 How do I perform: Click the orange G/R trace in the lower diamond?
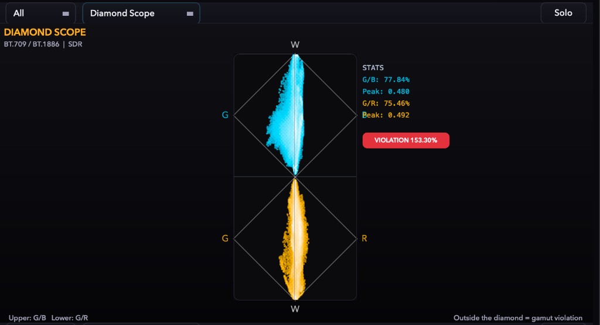click(x=295, y=241)
